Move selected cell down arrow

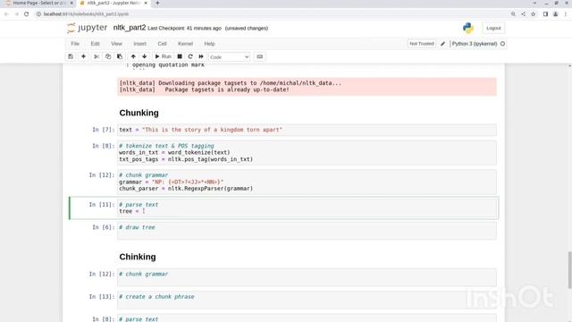[145, 56]
